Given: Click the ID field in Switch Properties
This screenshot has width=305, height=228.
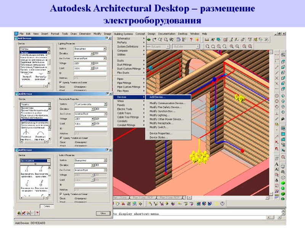Looking at the screenshot, I should [91, 185].
